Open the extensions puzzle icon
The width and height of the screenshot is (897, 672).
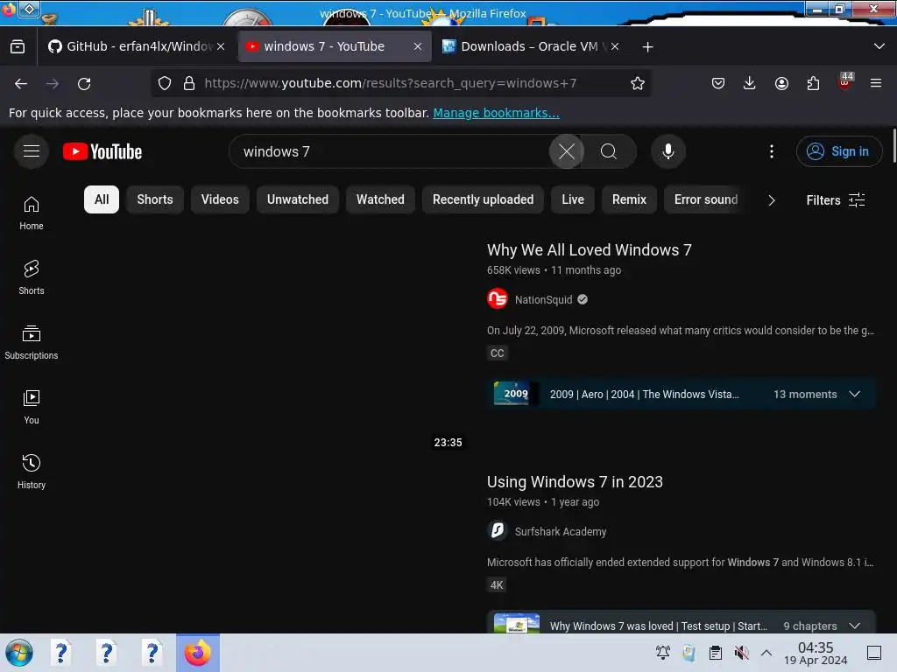(813, 83)
